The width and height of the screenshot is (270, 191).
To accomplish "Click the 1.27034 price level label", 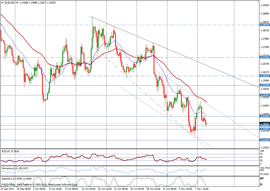I will click(264, 57).
